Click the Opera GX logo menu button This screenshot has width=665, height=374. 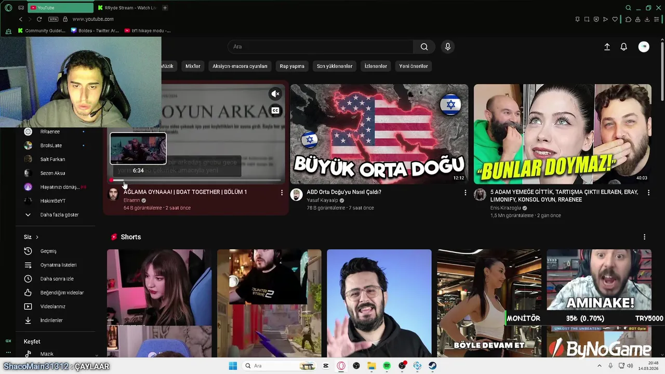[8, 8]
